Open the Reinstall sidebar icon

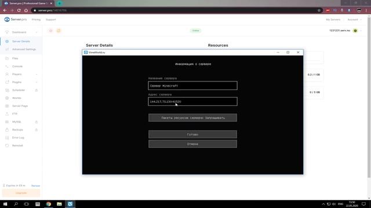point(7,146)
